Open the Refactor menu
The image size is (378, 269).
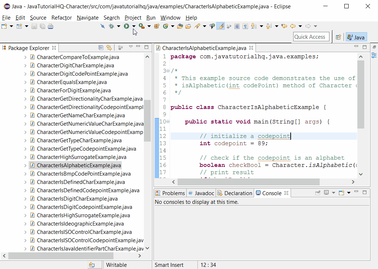pyautogui.click(x=62, y=18)
